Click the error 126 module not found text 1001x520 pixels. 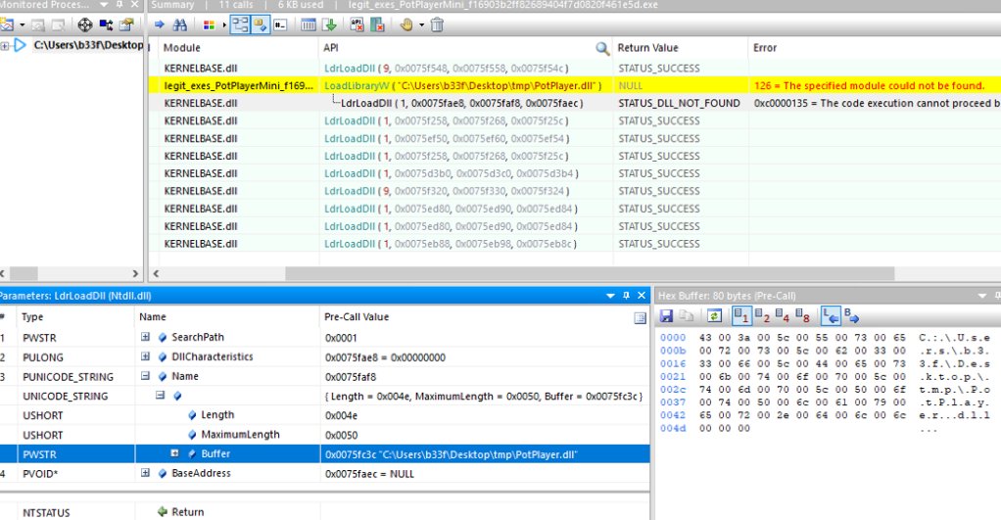point(869,85)
